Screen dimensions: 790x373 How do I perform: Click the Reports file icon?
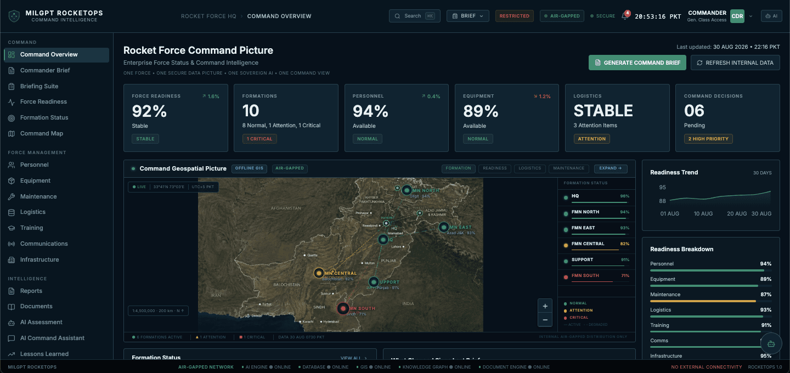pyautogui.click(x=12, y=291)
